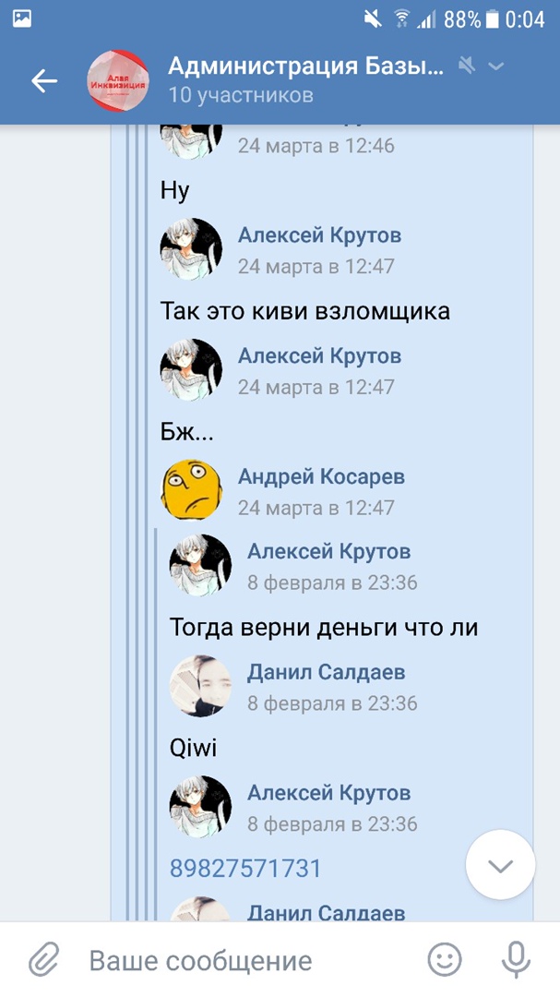Open the emoji smiley picker
Image resolution: width=560 pixels, height=997 pixels.
pos(444,959)
